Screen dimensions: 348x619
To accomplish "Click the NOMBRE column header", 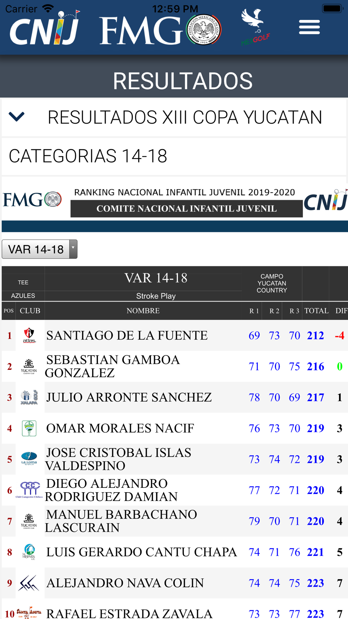I will (143, 311).
